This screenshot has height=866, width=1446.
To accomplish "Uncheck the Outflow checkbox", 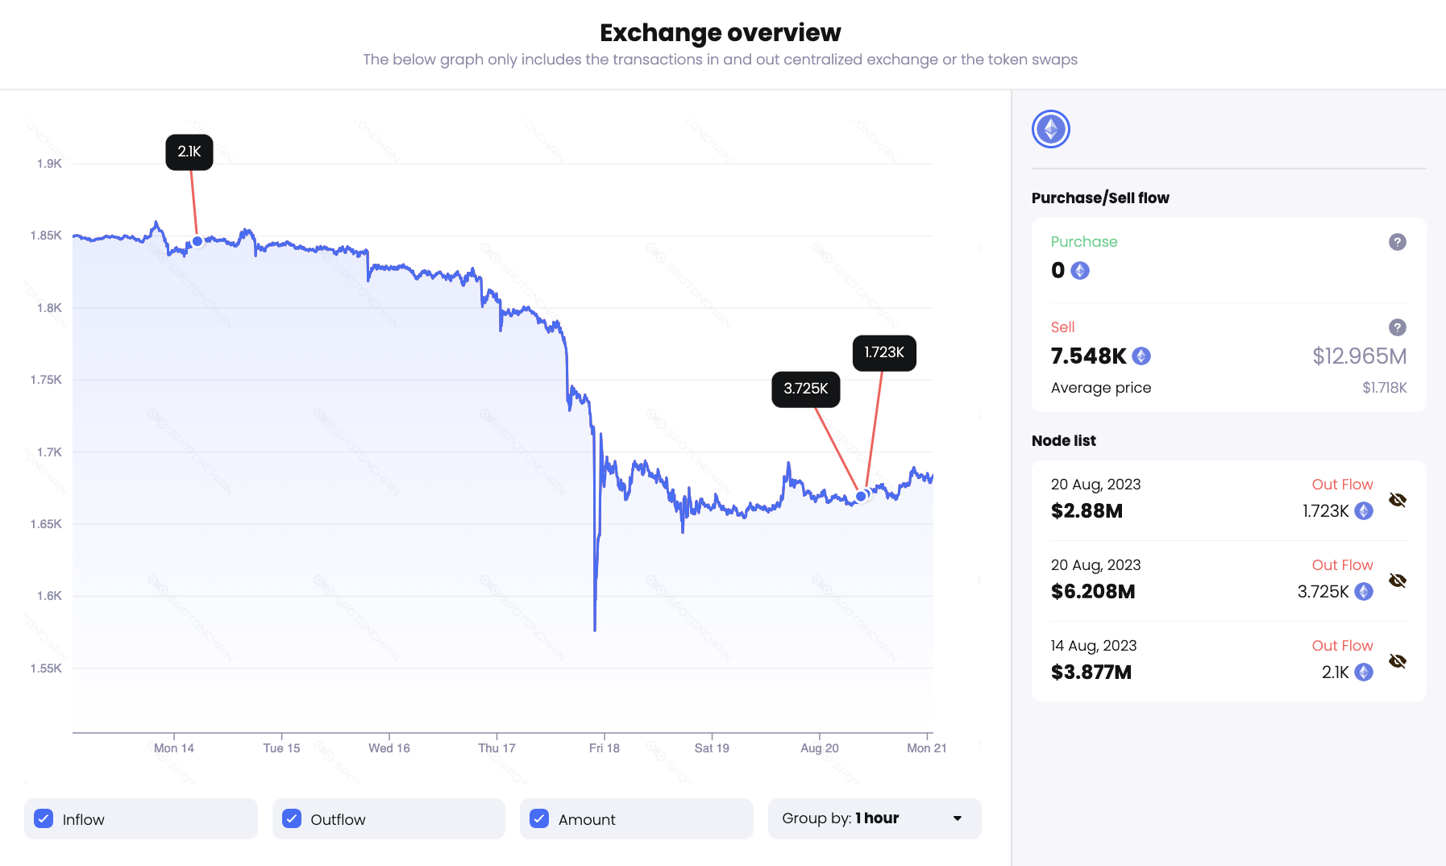I will (x=292, y=818).
